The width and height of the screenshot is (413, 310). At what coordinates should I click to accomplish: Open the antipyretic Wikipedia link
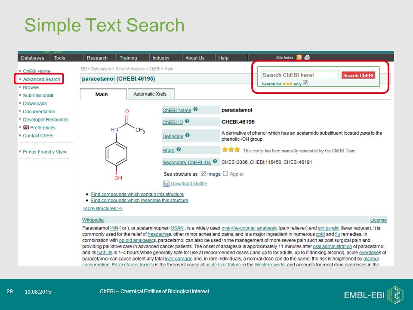pyautogui.click(x=328, y=228)
